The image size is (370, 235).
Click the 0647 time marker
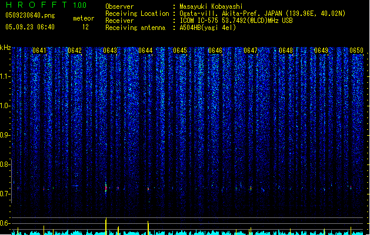[251, 51]
